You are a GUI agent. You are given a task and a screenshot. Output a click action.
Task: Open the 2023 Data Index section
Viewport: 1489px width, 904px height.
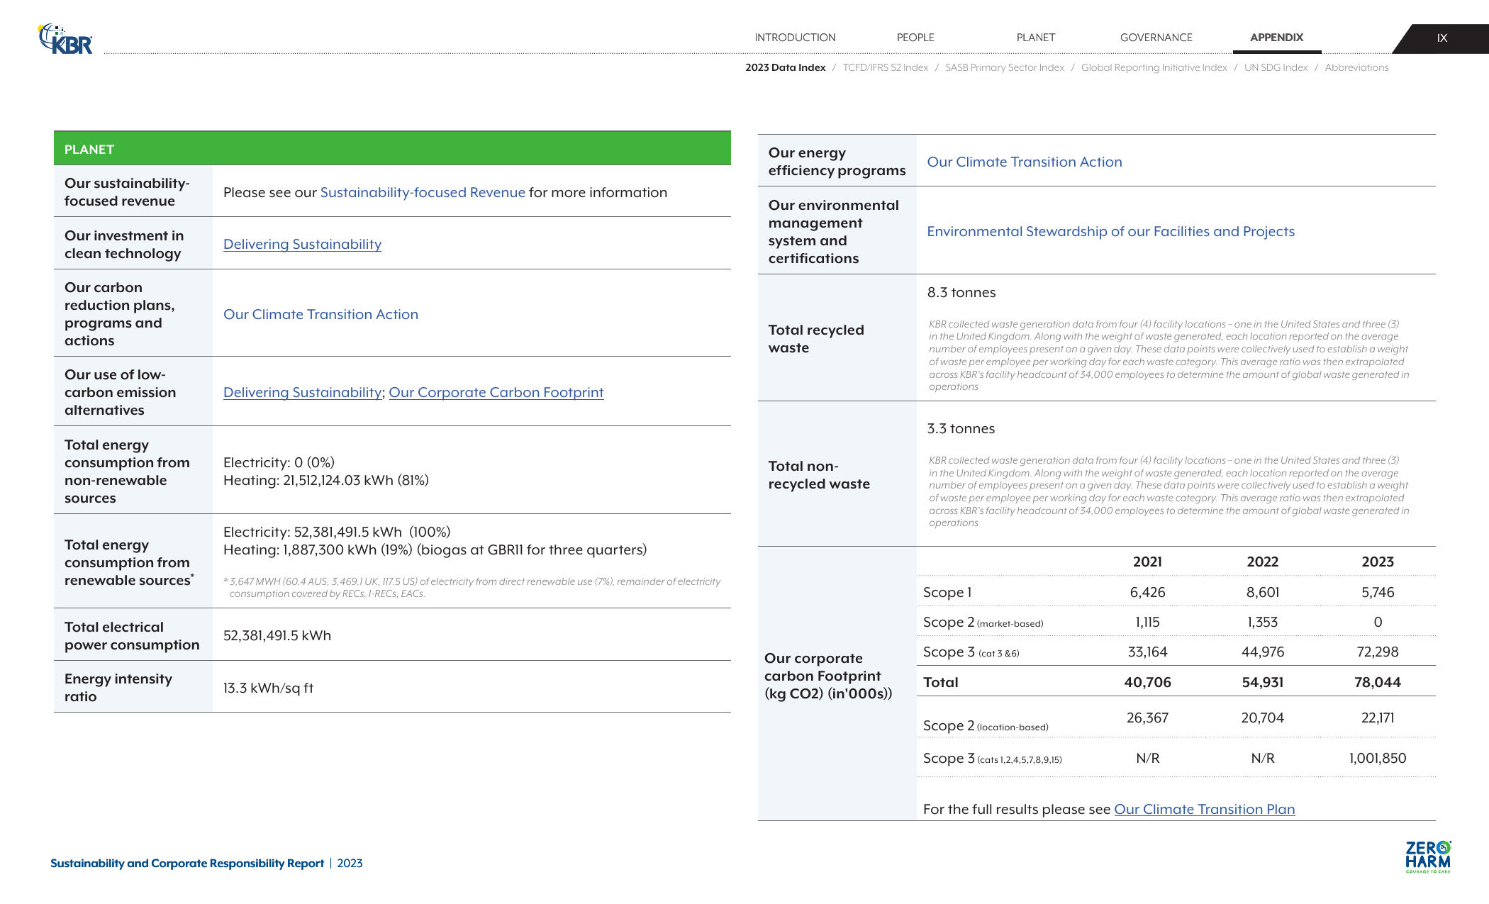click(785, 67)
